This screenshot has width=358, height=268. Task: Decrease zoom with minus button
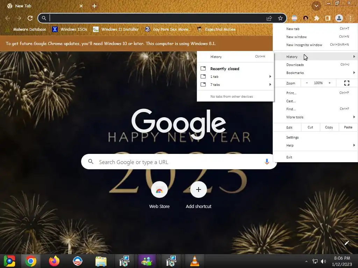(x=307, y=83)
